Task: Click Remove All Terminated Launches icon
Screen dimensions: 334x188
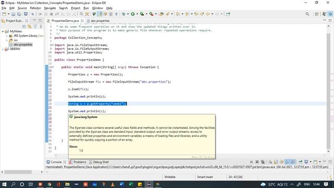Action: pyautogui.click(x=263, y=162)
